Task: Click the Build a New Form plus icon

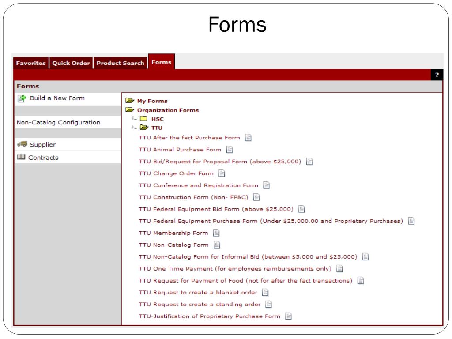Action: [x=22, y=98]
